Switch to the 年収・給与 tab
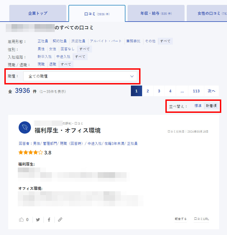 [156, 13]
